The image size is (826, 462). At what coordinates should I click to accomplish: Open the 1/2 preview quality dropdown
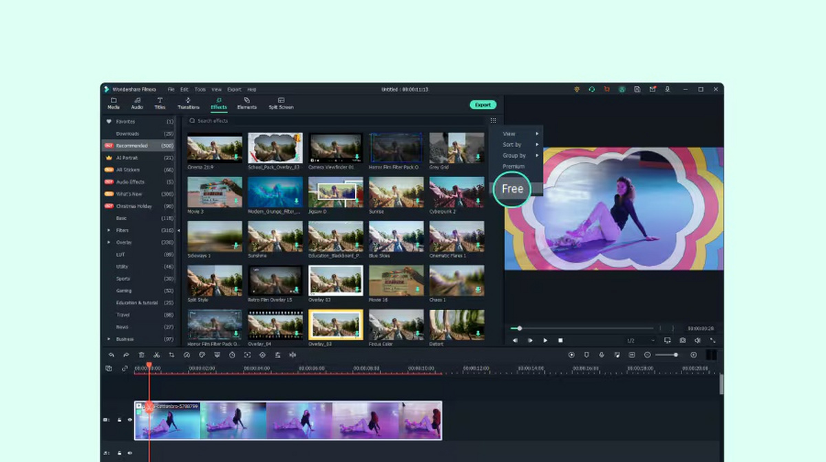pos(640,340)
